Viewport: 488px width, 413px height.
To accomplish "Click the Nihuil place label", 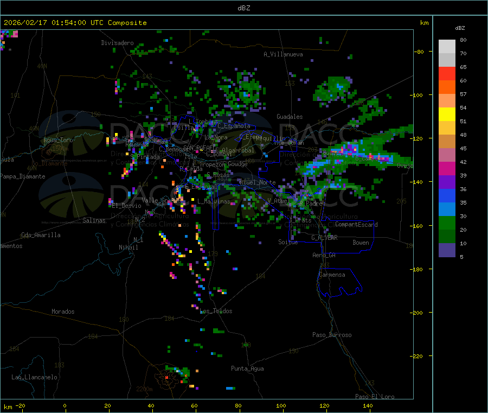I will (x=129, y=247).
